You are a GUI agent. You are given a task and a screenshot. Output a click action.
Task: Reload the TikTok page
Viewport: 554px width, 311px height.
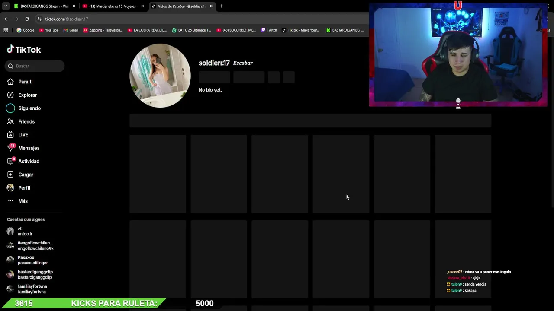tap(27, 19)
